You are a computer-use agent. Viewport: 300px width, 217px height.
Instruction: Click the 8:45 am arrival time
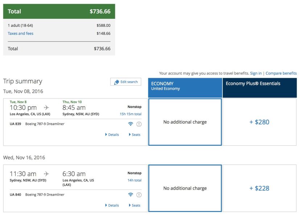pos(74,108)
